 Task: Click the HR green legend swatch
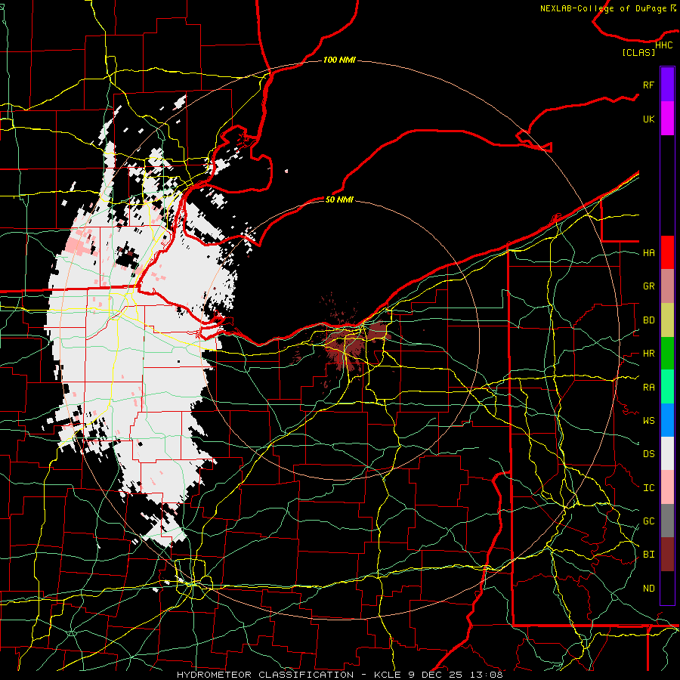pyautogui.click(x=667, y=353)
